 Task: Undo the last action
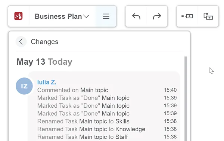pyautogui.click(x=136, y=16)
